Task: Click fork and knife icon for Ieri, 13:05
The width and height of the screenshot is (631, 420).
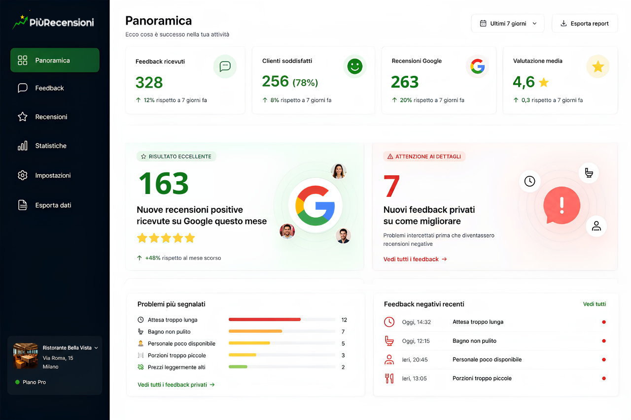Action: pos(389,378)
